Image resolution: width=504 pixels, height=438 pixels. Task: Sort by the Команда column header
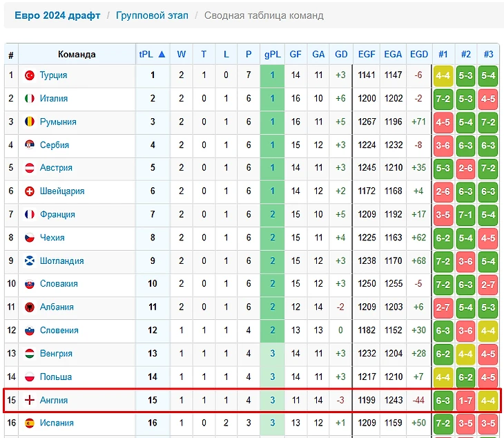pos(77,54)
